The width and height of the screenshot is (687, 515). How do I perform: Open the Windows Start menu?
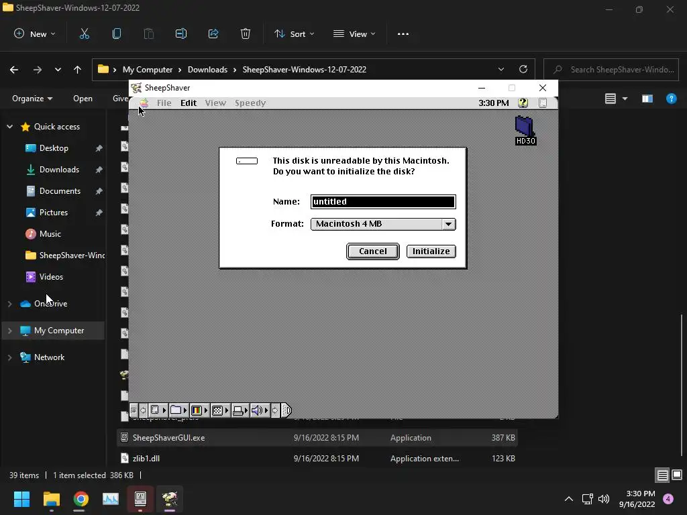tap(21, 499)
